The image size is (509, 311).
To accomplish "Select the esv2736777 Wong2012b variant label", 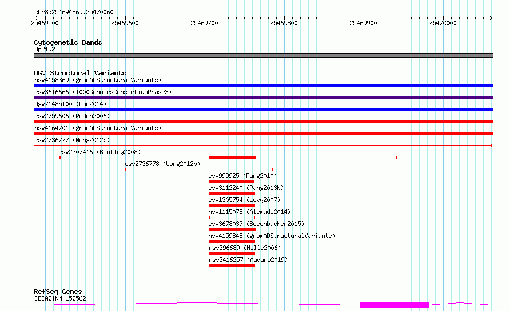I will [72, 140].
